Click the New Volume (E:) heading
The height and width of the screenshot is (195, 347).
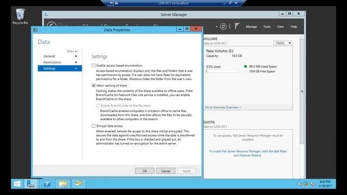(x=220, y=51)
